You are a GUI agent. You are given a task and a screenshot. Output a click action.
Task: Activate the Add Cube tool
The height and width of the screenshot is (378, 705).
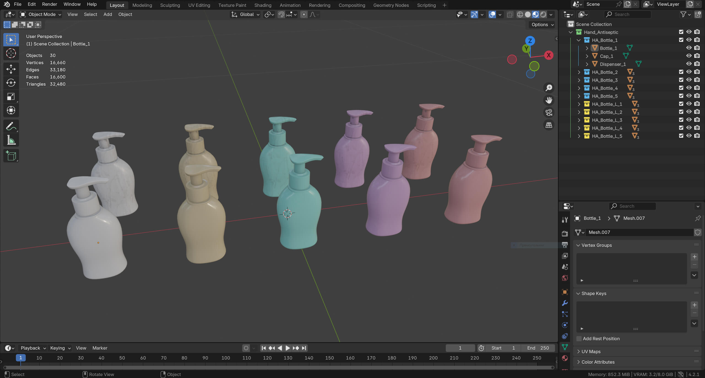coord(11,156)
